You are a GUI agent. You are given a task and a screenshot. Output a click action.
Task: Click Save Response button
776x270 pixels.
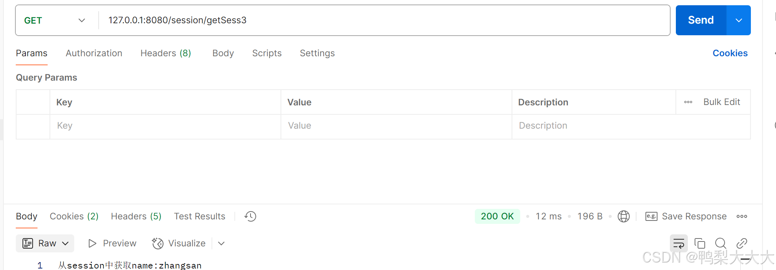pos(686,216)
